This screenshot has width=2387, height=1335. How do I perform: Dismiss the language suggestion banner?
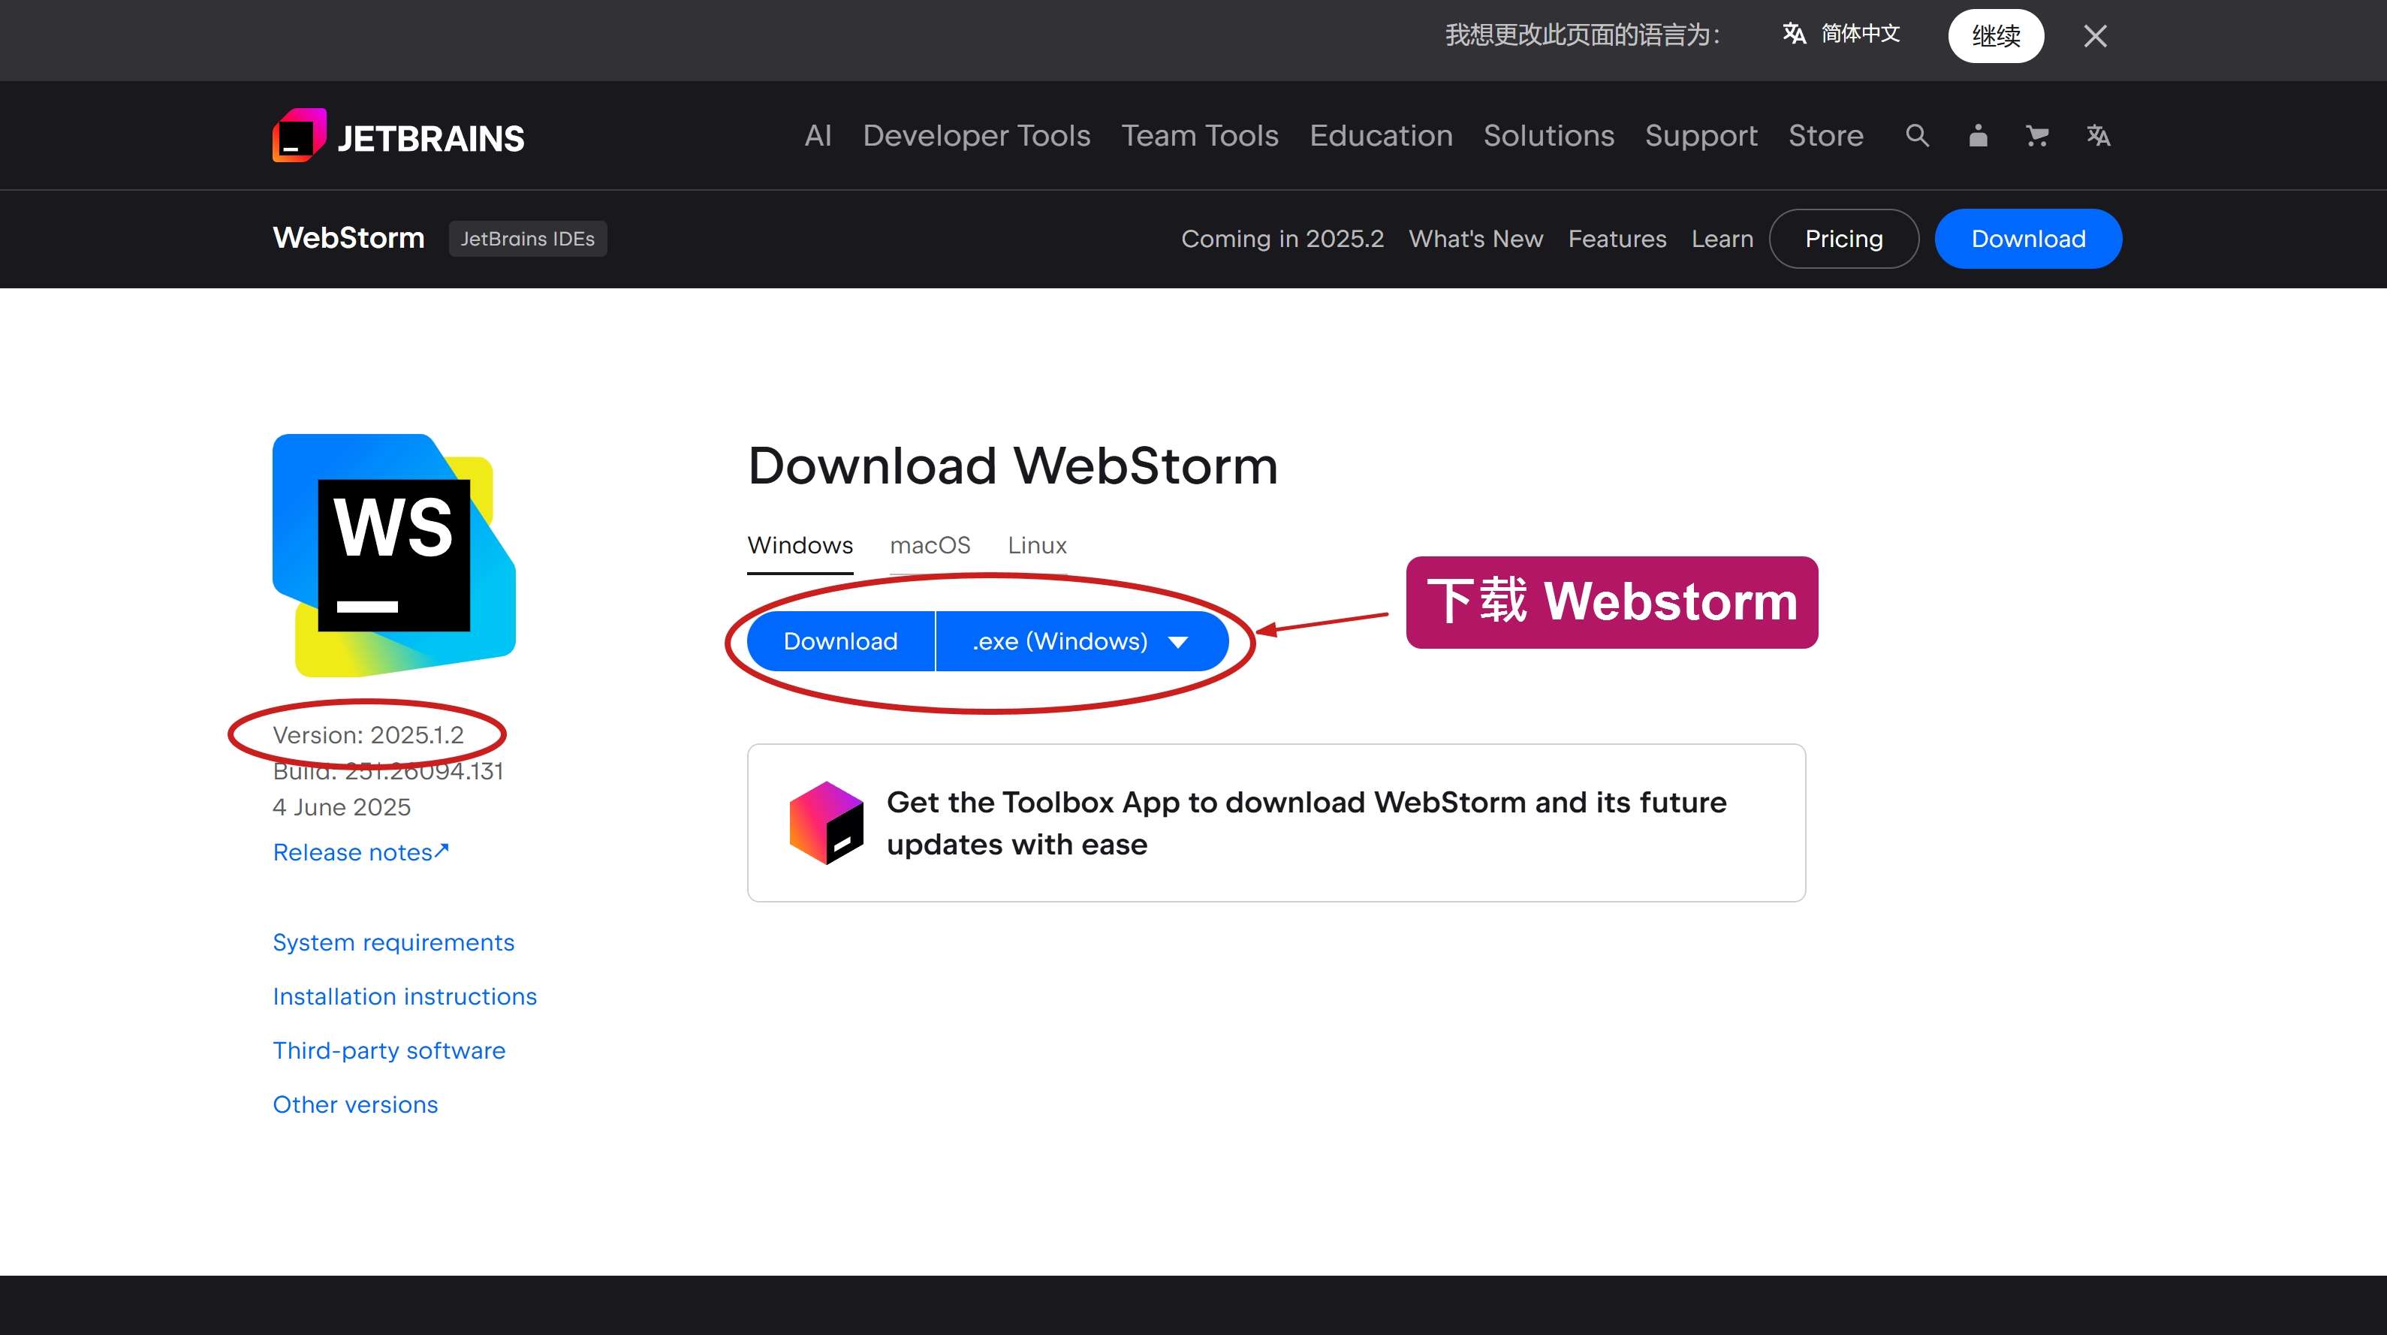tap(2095, 36)
